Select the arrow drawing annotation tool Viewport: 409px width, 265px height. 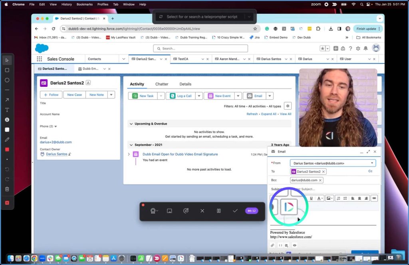click(x=7, y=100)
